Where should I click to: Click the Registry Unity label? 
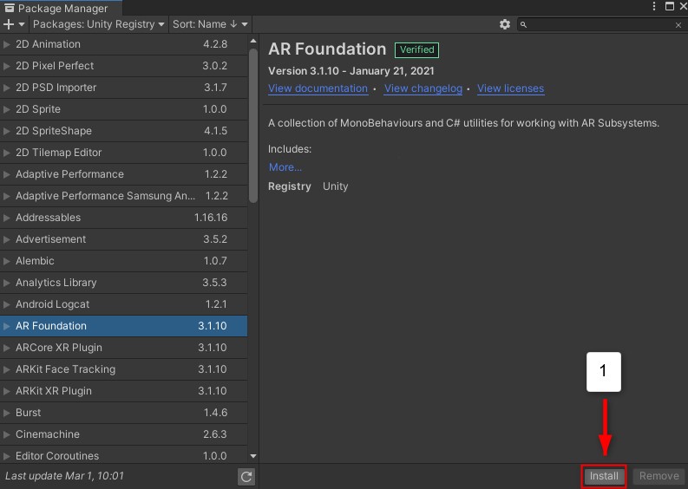coord(308,186)
